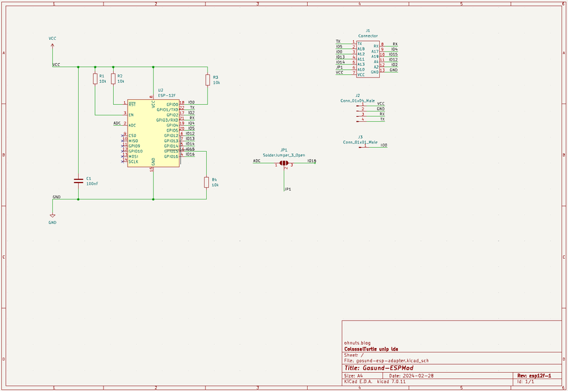Select the Date: 2024-02-28 field
This screenshot has height=391, width=568.
(x=411, y=376)
